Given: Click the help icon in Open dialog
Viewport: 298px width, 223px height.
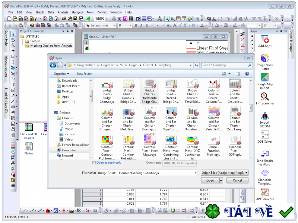Looking at the screenshot, I should 247,74.
